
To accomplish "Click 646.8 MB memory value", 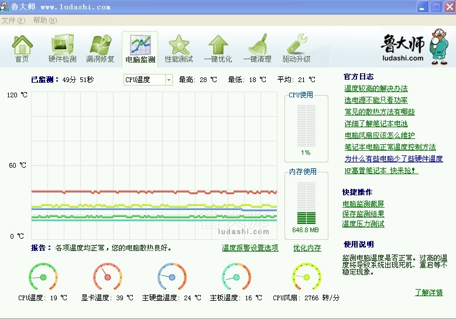I will point(306,230).
